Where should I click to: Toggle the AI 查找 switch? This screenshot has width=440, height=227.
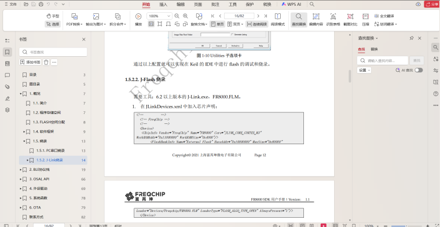point(419,70)
